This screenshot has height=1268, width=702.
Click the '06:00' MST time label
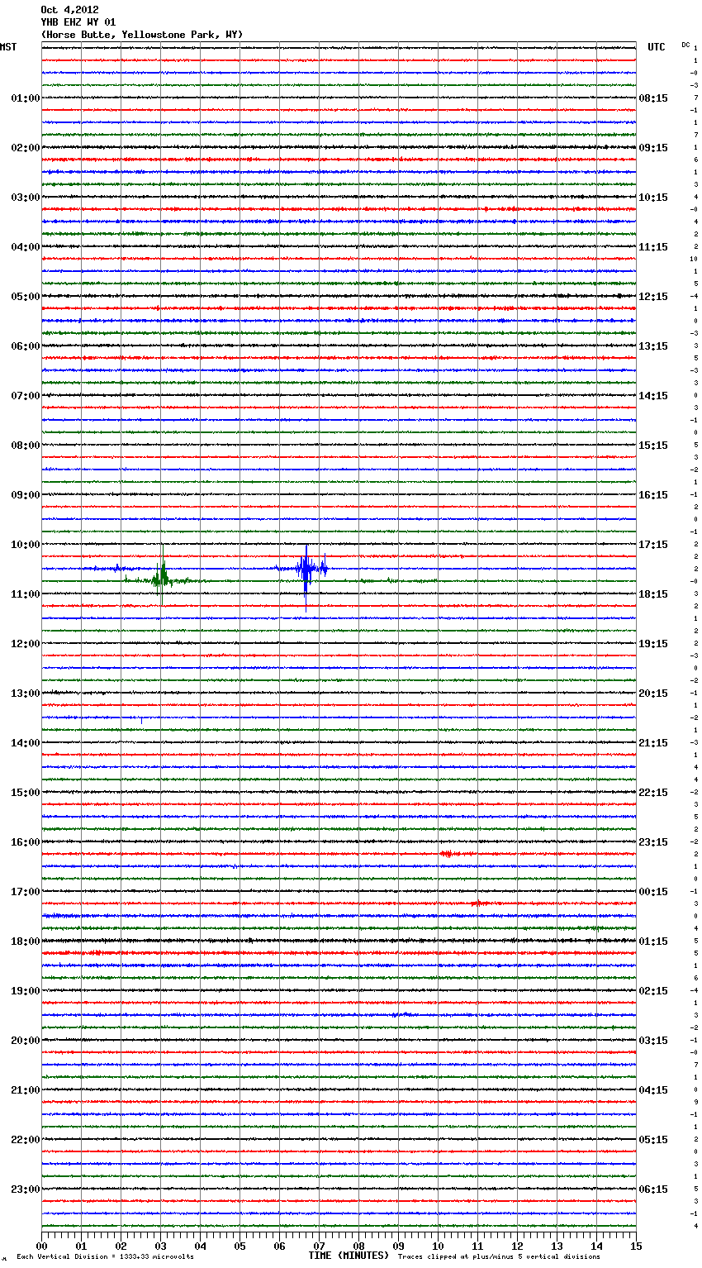pyautogui.click(x=26, y=346)
